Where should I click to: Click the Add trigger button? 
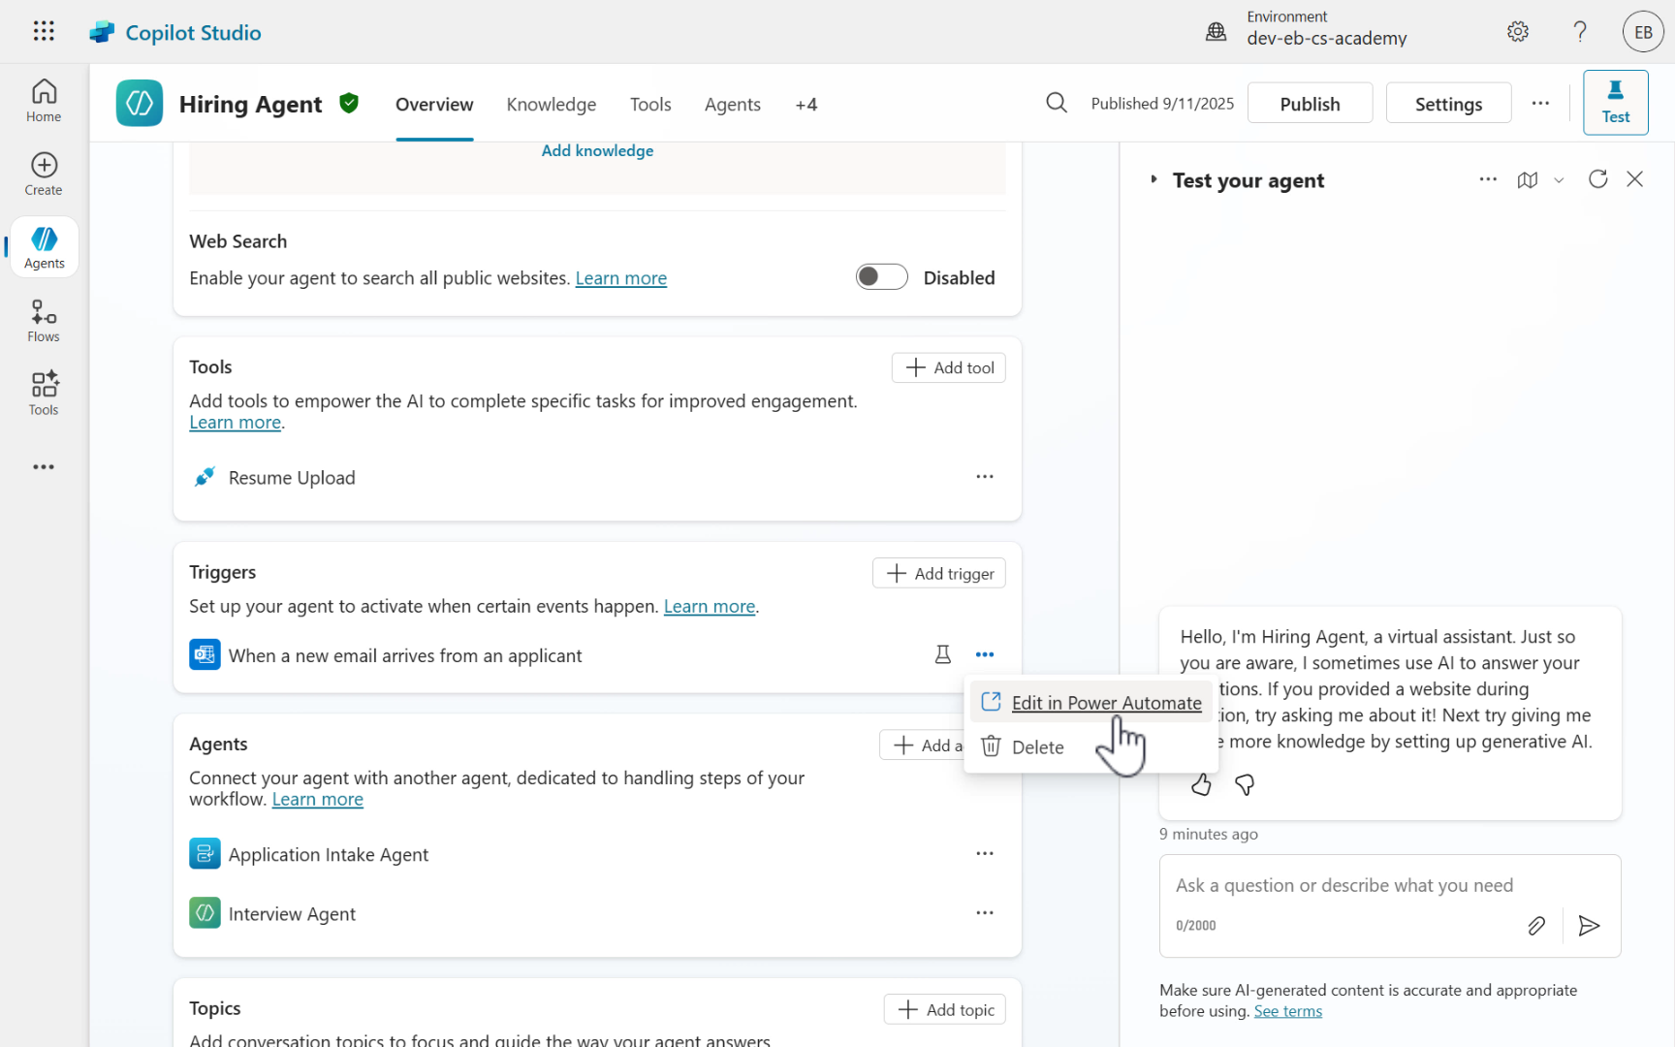pyautogui.click(x=938, y=574)
